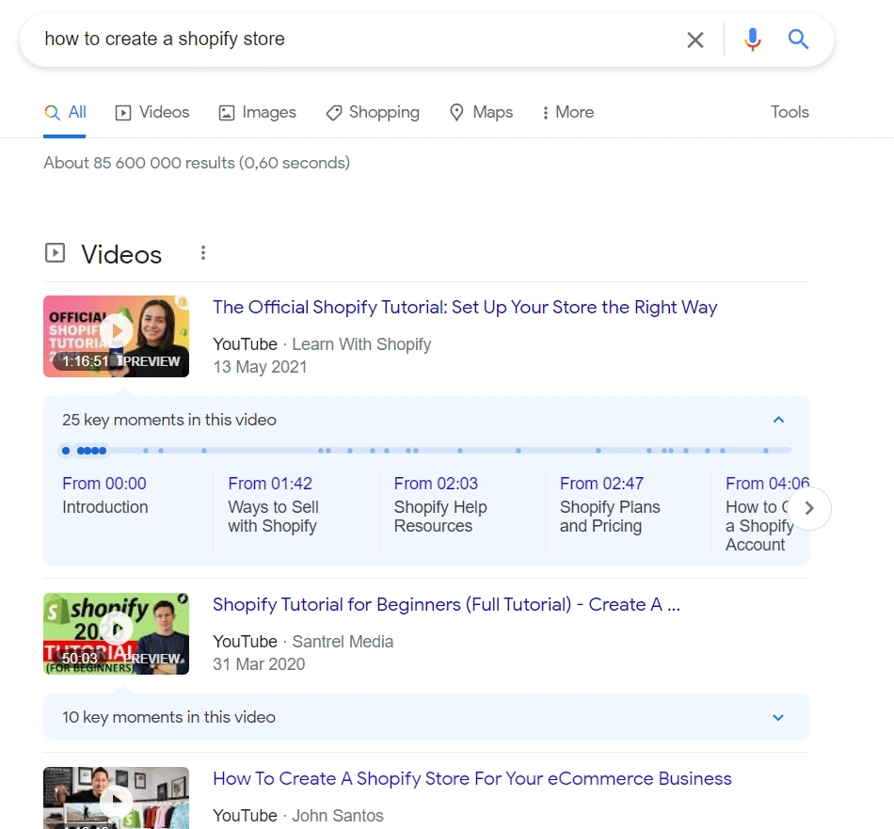The image size is (894, 829).
Task: Jump to From 01:42 Ways to Sell moment
Action: tap(273, 504)
